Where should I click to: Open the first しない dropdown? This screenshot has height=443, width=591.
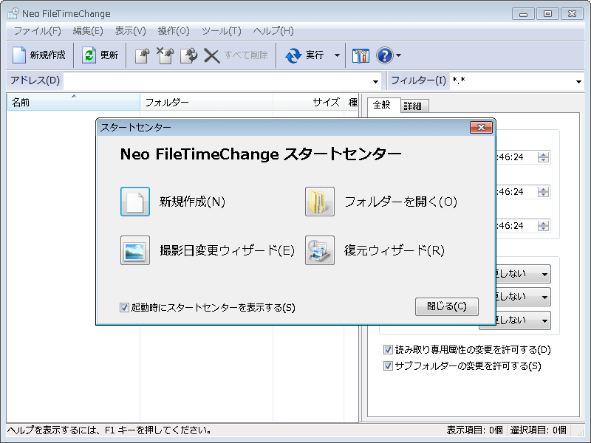[544, 274]
